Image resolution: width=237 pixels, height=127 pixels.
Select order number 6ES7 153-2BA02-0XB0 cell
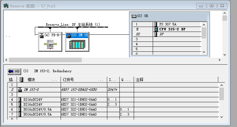[83, 90]
